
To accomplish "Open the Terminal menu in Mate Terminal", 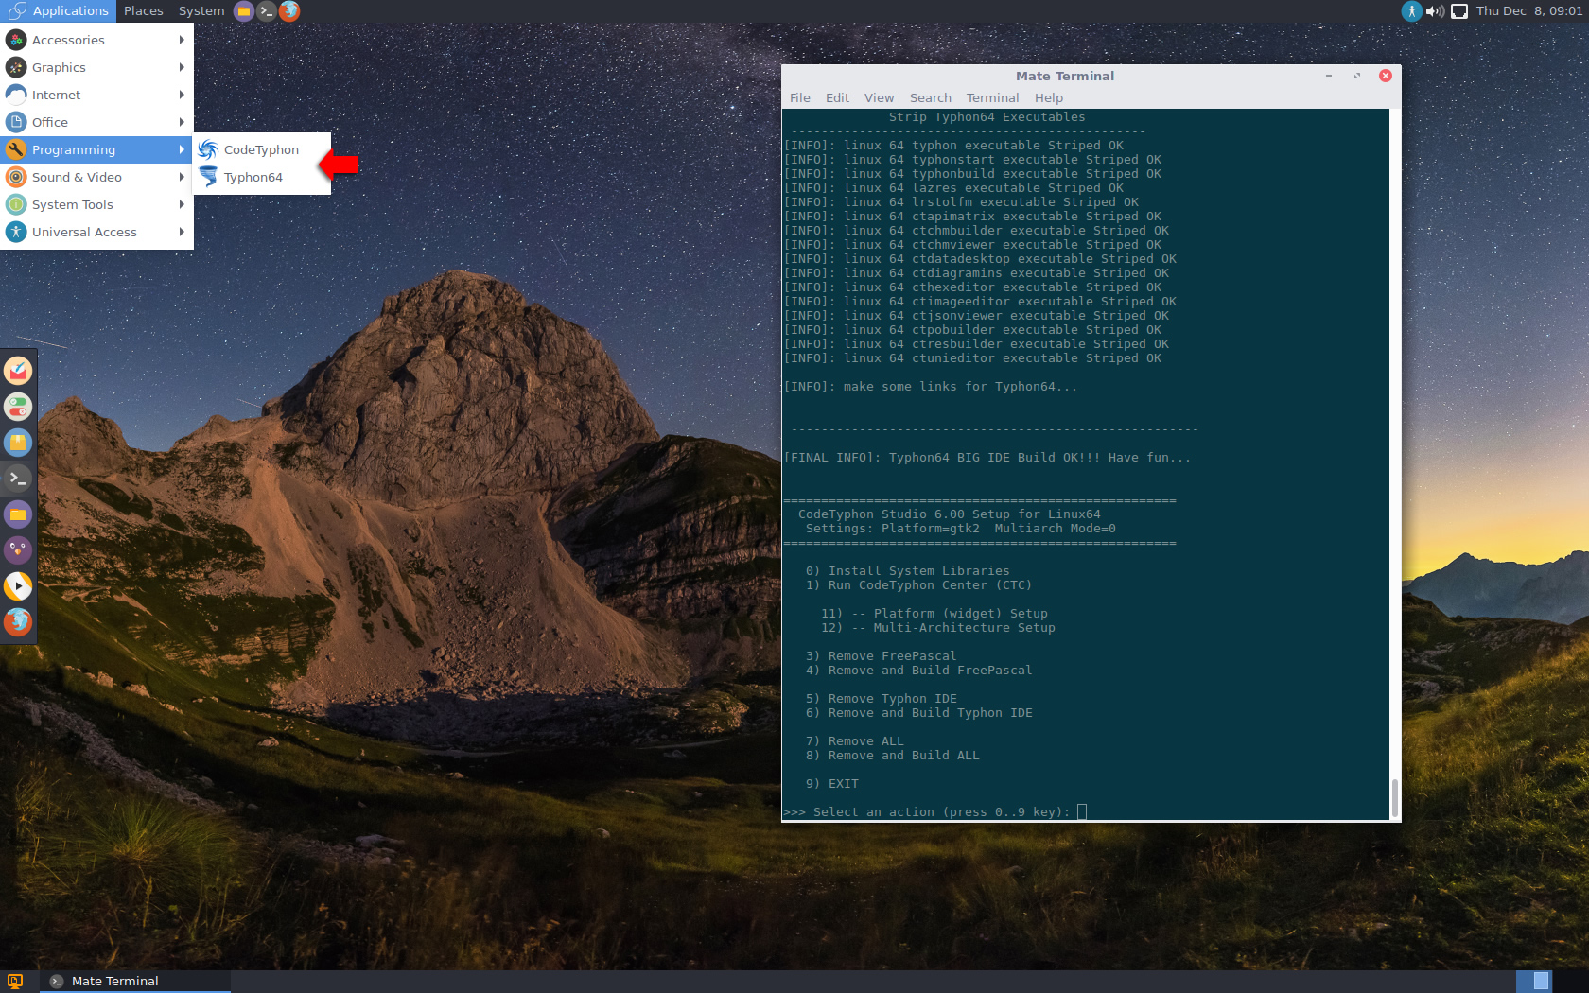I will coord(992,97).
